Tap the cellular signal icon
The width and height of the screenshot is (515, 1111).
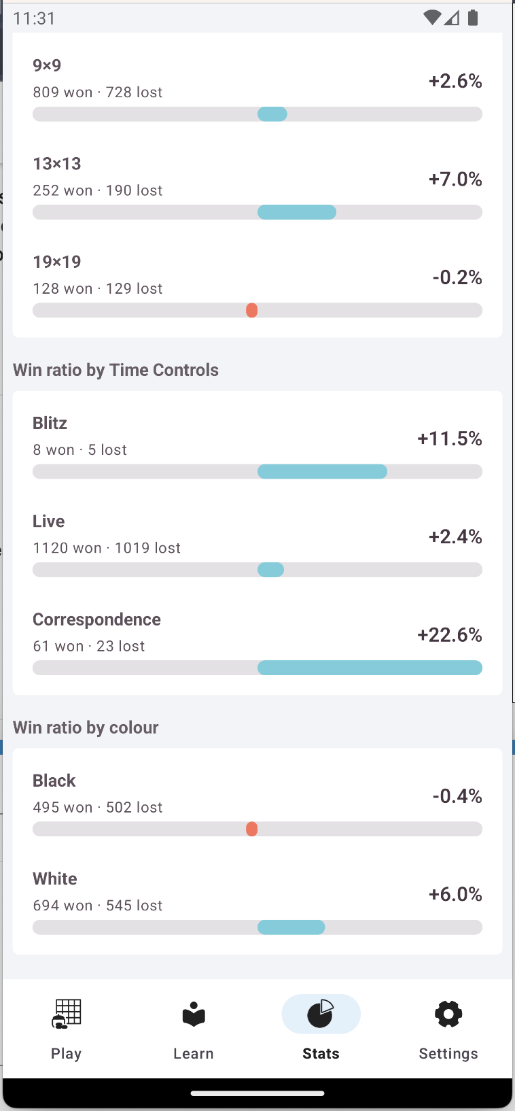click(452, 18)
